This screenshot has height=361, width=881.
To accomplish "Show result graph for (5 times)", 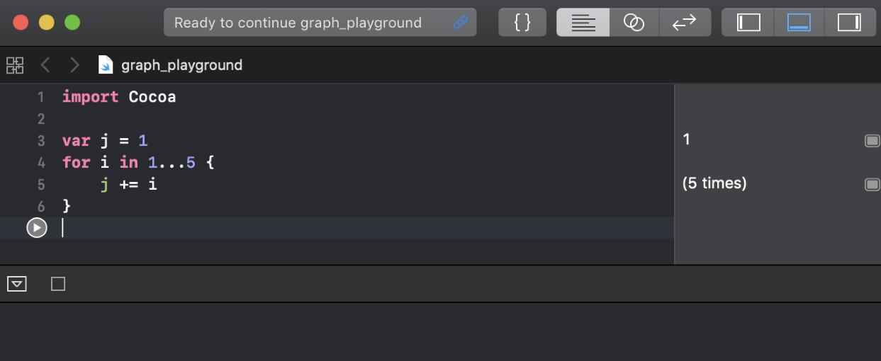I will (872, 184).
